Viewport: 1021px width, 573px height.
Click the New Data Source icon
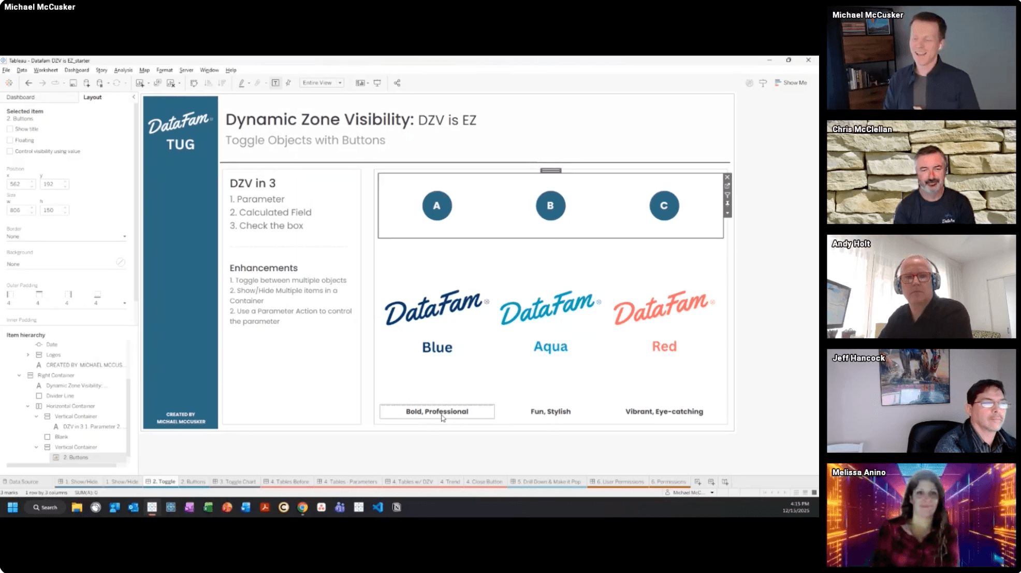86,83
